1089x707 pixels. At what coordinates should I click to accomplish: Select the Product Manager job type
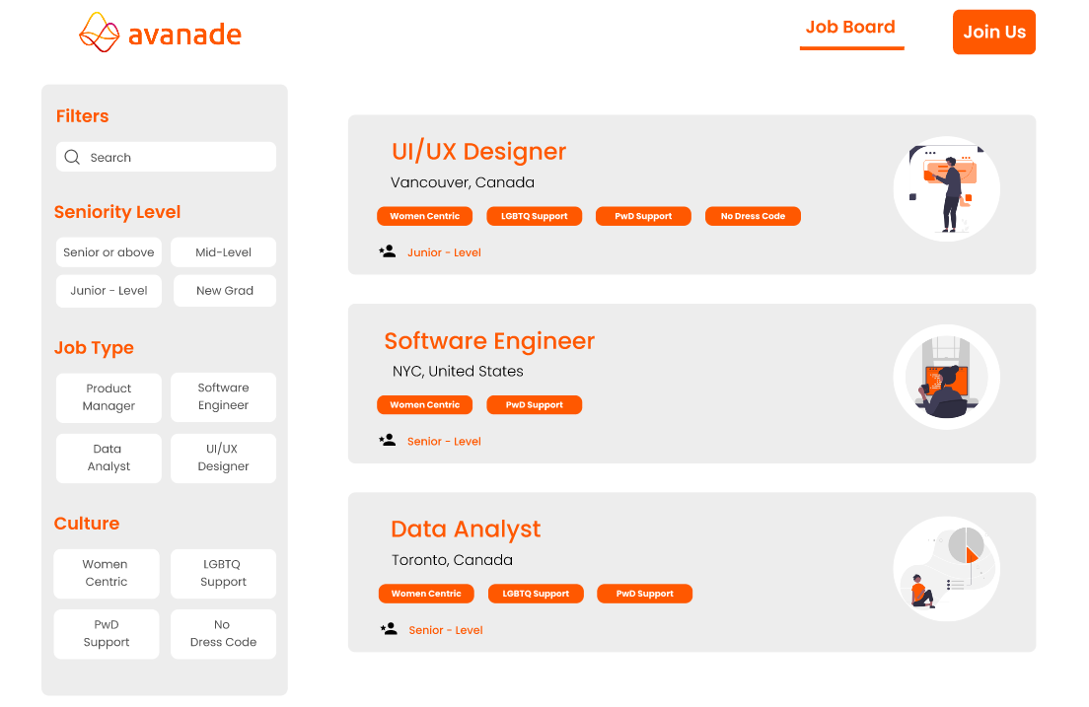[109, 397]
